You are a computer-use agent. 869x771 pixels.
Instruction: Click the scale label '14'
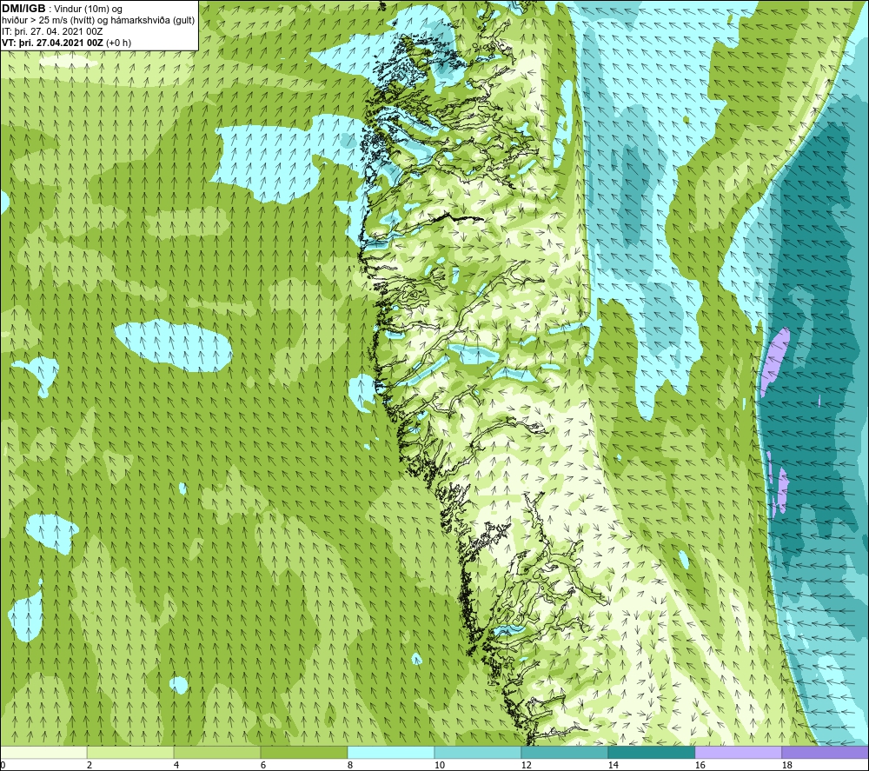coord(613,766)
